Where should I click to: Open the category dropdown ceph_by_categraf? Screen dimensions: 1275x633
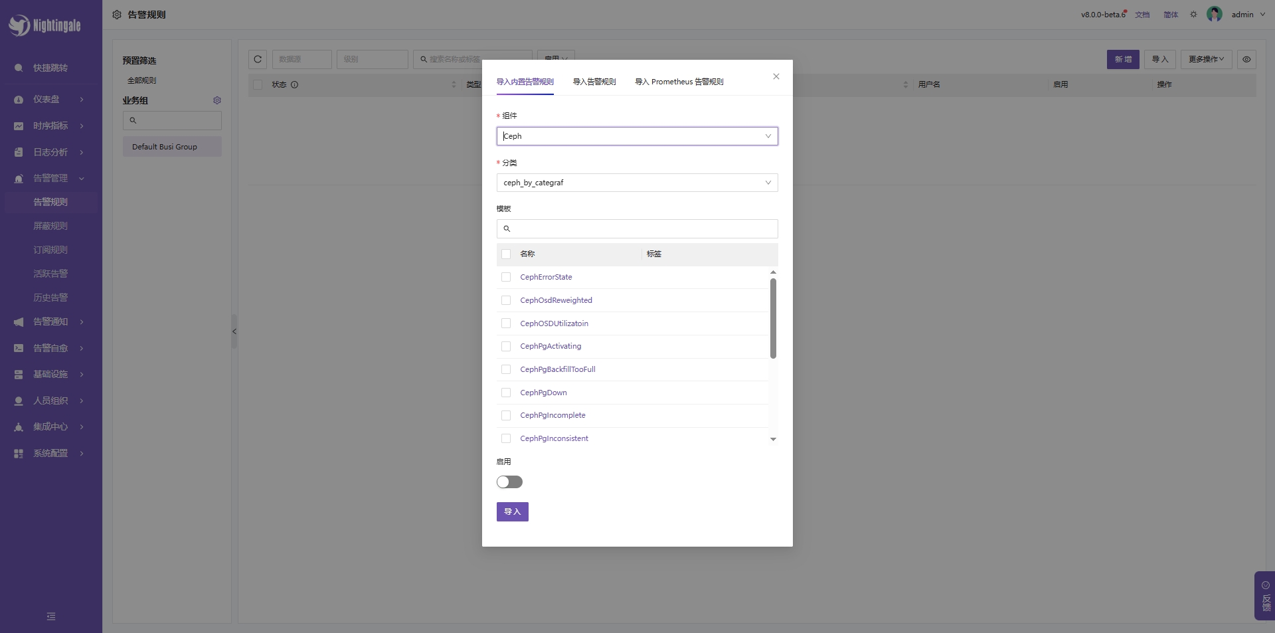(x=637, y=183)
